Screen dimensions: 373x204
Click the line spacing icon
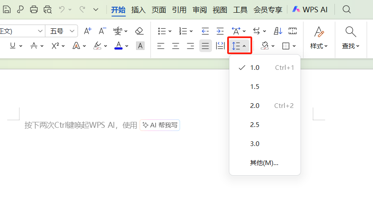pyautogui.click(x=236, y=46)
